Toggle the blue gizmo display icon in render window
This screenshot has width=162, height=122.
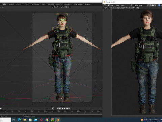tap(159, 5)
